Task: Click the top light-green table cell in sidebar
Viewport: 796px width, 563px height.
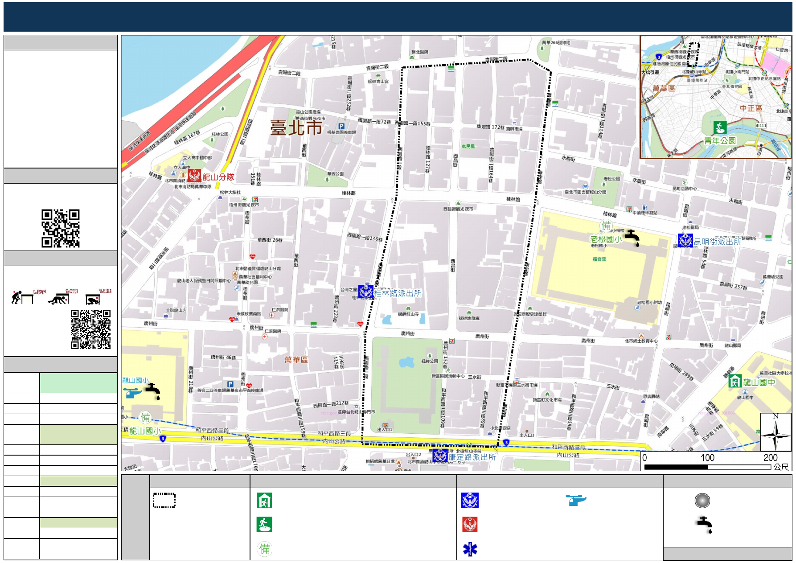Action: click(x=78, y=382)
